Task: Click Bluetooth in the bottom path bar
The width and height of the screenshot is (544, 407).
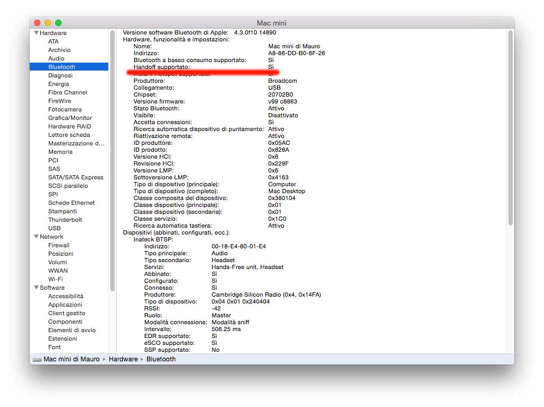Action: point(161,359)
